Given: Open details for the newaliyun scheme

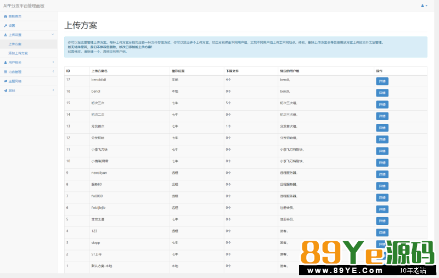Looking at the screenshot, I should click(x=382, y=174).
